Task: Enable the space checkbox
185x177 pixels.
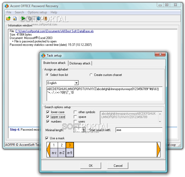Action: point(75,117)
